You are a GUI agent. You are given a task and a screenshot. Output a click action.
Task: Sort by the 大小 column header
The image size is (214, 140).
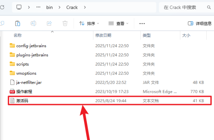[186, 35]
